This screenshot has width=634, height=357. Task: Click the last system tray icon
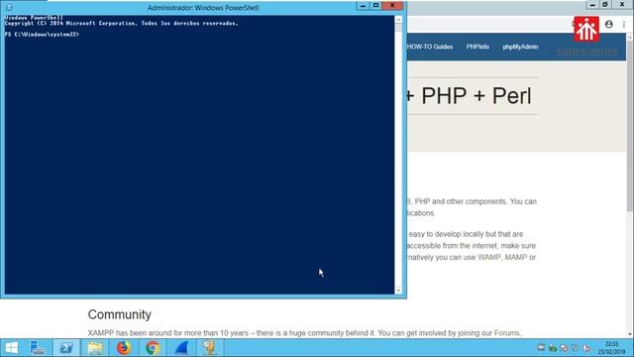[586, 348]
